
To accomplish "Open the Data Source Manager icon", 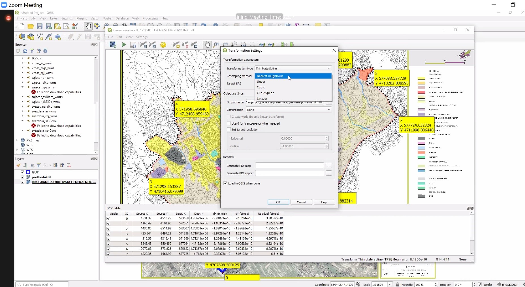I will tap(22, 37).
